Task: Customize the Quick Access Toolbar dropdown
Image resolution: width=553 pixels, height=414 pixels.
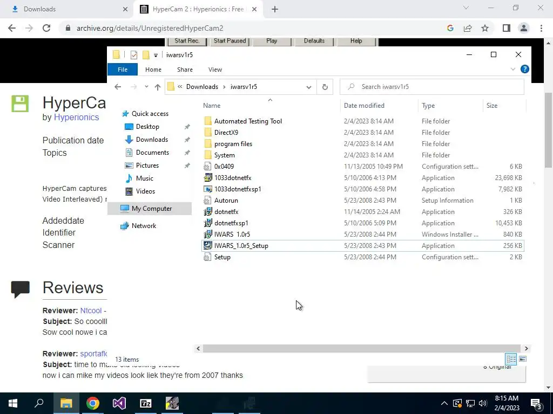Action: [x=156, y=56]
